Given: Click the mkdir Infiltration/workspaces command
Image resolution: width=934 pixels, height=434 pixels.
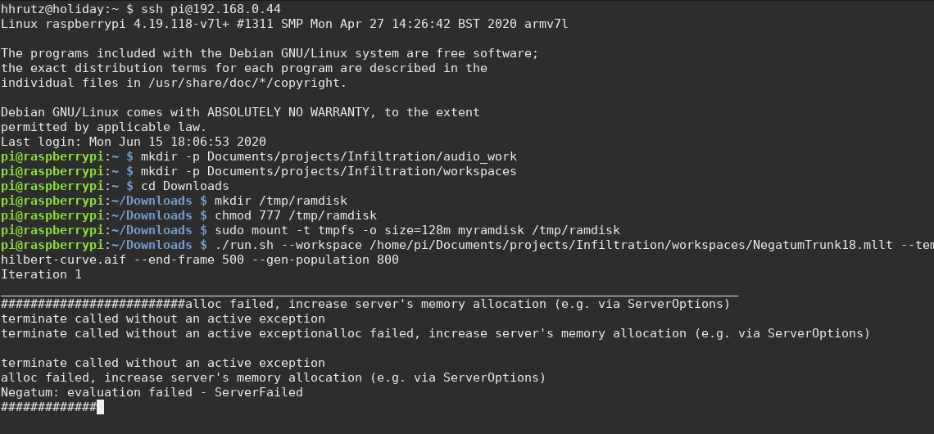Looking at the screenshot, I should coord(329,171).
